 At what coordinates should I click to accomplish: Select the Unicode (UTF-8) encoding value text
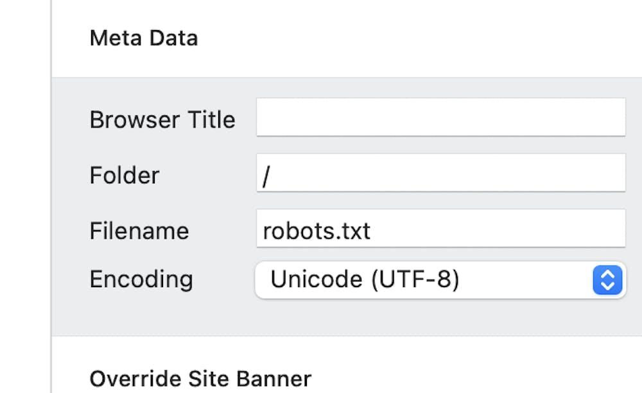[365, 280]
